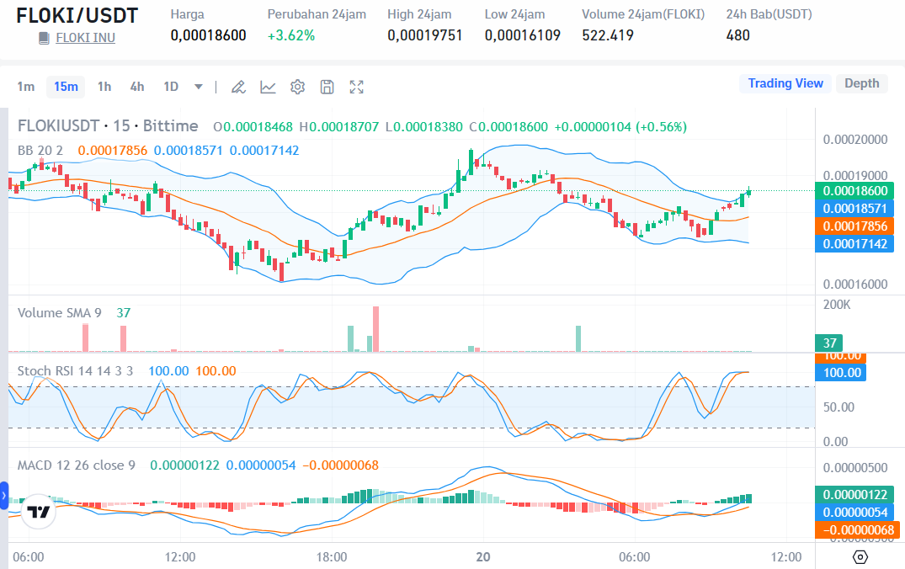Open chart settings gear icon
The image size is (905, 569).
pyautogui.click(x=297, y=88)
